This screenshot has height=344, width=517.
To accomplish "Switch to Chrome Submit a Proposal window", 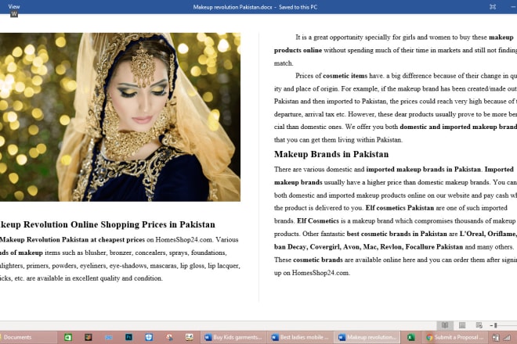I will (454, 338).
